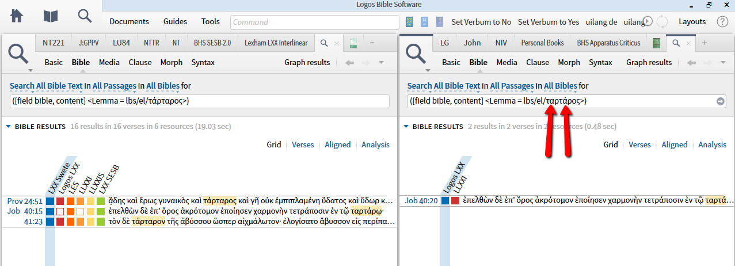The image size is (735, 266).
Task: Click the second blue book shortcut icon
Action: click(425, 22)
